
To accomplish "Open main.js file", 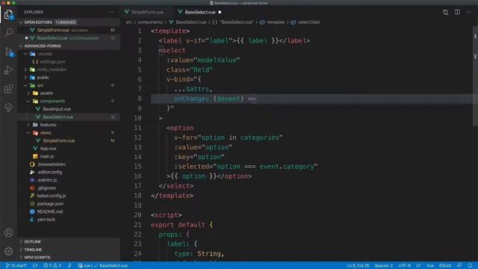I will coord(69,156).
